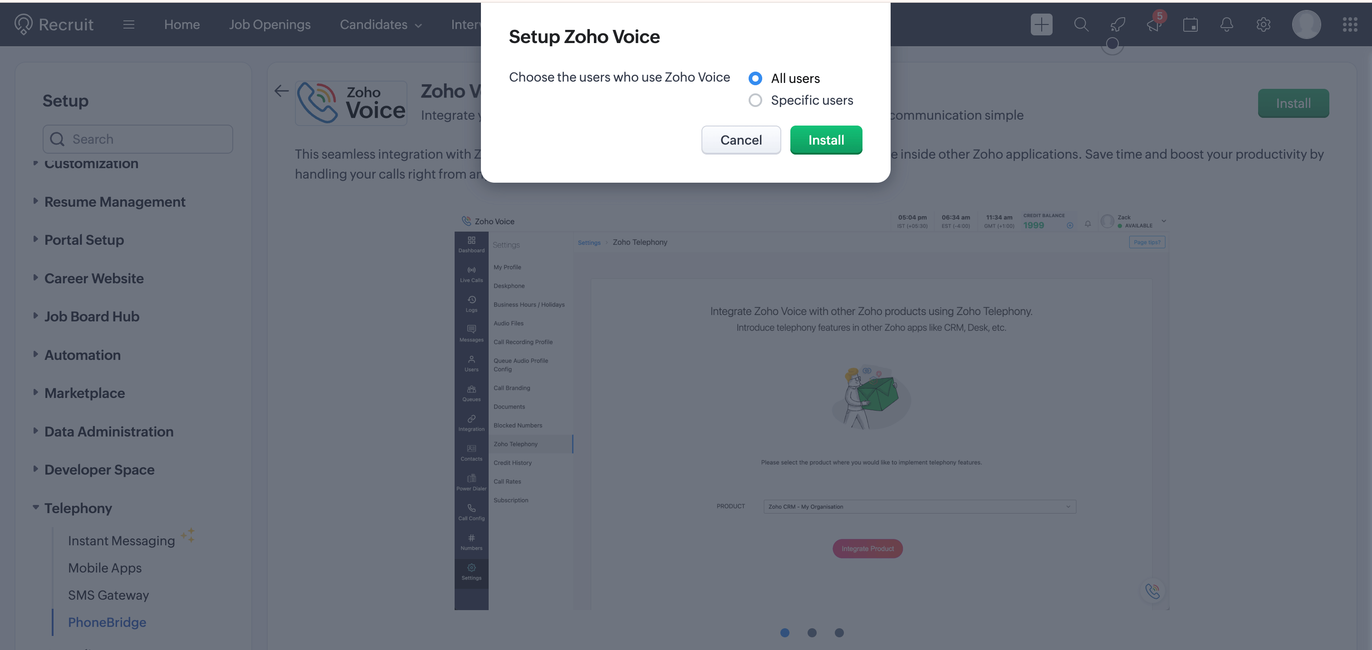Open the apps grid launcher icon

point(1350,24)
